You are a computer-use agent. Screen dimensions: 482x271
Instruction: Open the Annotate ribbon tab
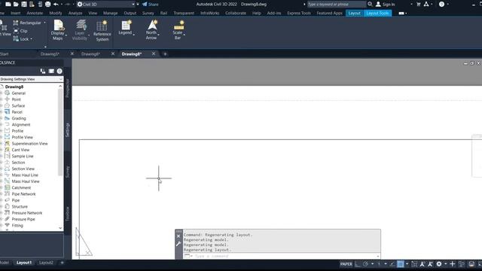tap(35, 14)
